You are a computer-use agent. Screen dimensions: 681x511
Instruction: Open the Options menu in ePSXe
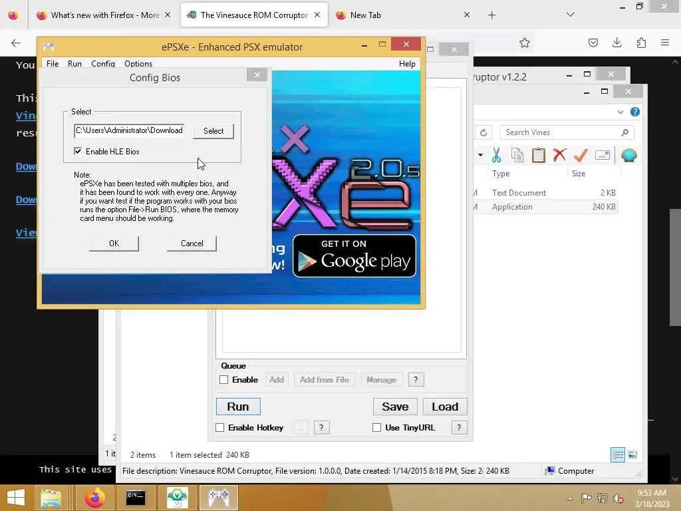[x=138, y=63]
